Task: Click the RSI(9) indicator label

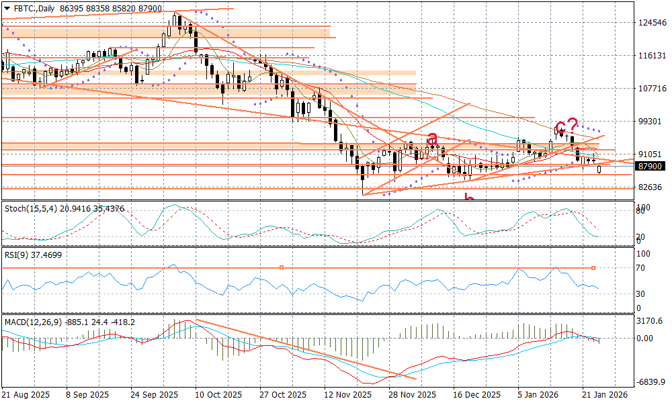Action: click(17, 255)
